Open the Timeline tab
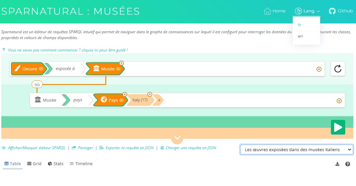Screen dimensions: 356x186 81,164
